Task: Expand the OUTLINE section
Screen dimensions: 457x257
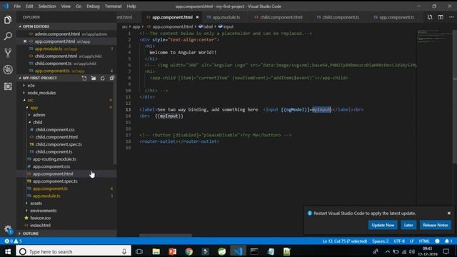Action: point(30,233)
